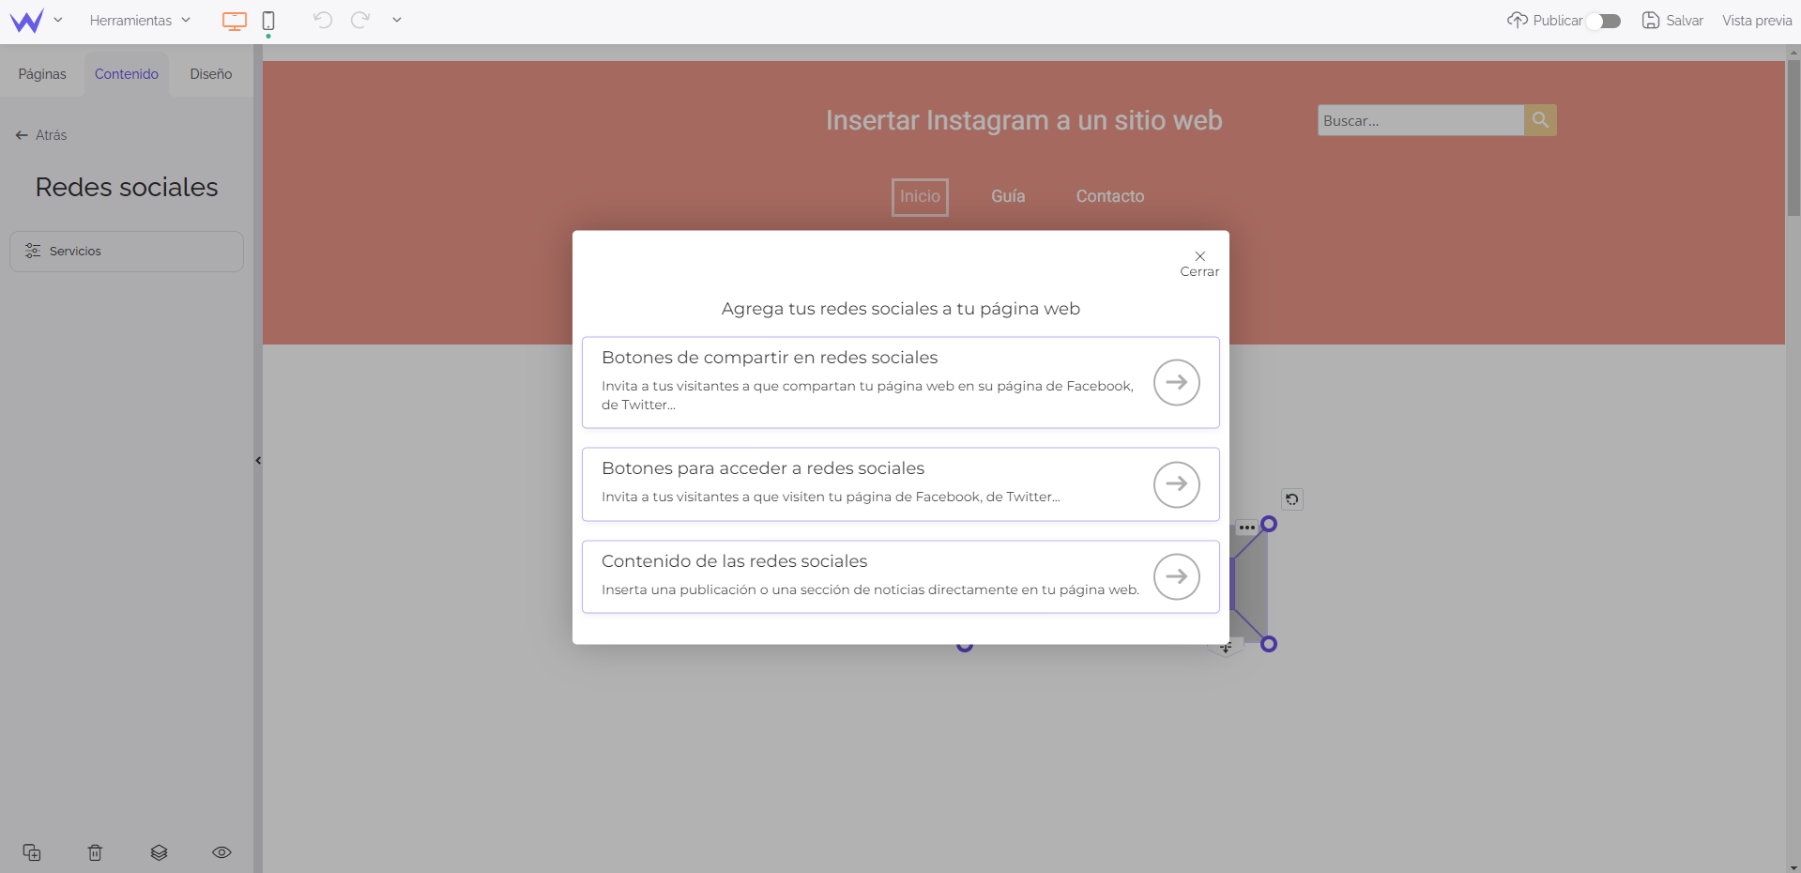Click the rotate reset icon near element

tap(1292, 499)
